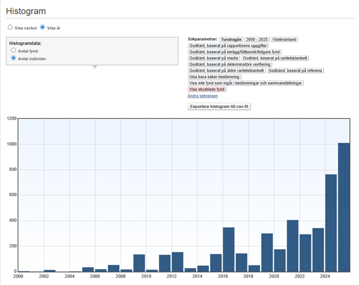Click 'Godkänt, baserat på determinatörs verifiering' tag
This screenshot has height=285, width=359.
pyautogui.click(x=230, y=64)
